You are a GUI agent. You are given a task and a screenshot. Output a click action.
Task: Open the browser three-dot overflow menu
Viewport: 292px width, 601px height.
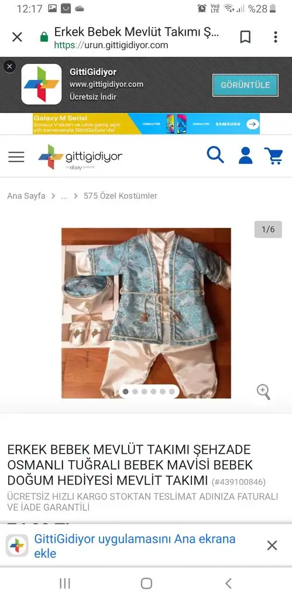[275, 37]
